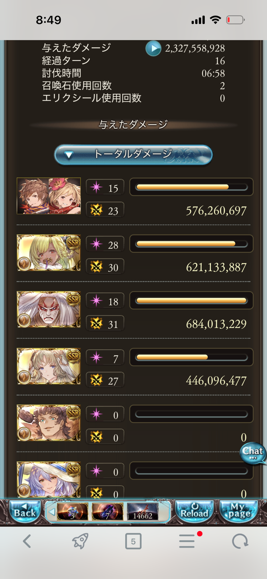This screenshot has width=267, height=579.
Task: Open the Chat bubble
Action: coord(253,453)
